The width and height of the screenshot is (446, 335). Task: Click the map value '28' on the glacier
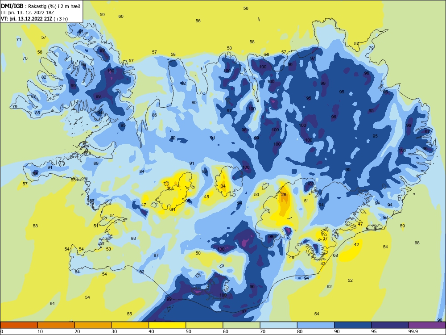click(x=284, y=195)
